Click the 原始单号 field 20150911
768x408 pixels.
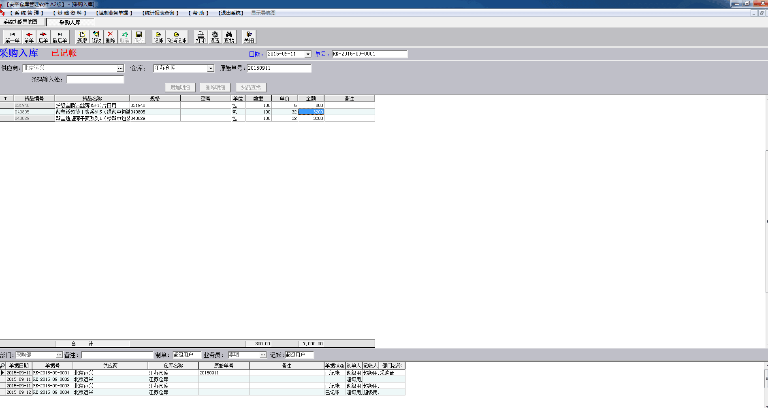click(x=279, y=68)
